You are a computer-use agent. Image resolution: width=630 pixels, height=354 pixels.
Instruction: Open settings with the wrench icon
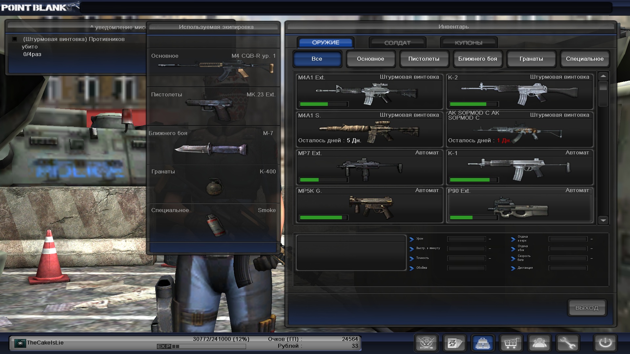567,343
